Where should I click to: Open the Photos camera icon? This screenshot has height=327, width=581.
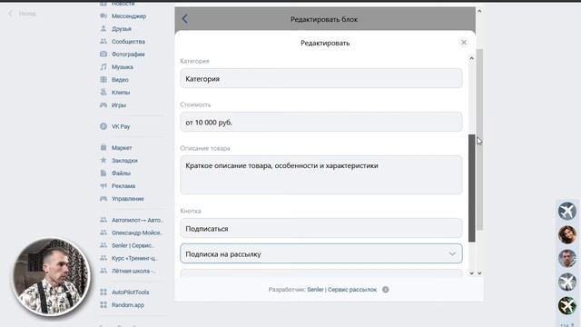103,54
